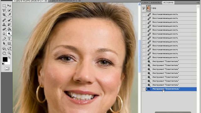Select the highlighted Инструмент "Осветлитель" history state

pyautogui.click(x=171, y=89)
